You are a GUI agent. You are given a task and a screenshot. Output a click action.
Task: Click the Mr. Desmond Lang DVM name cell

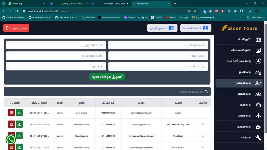click(178, 124)
